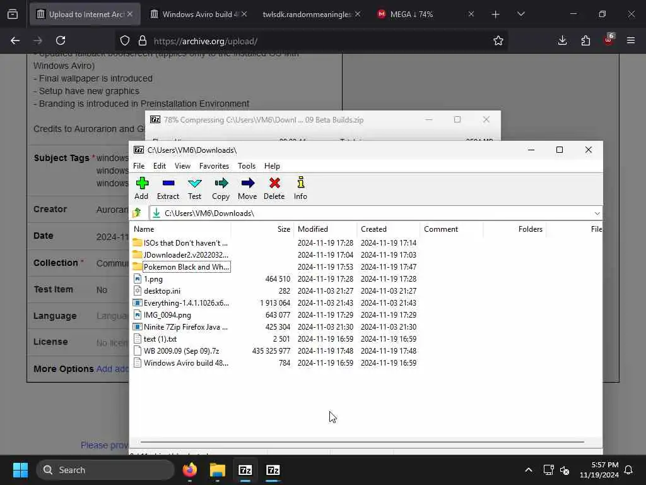The image size is (646, 485).
Task: Open the Firefox extensions icon
Action: pyautogui.click(x=585, y=41)
